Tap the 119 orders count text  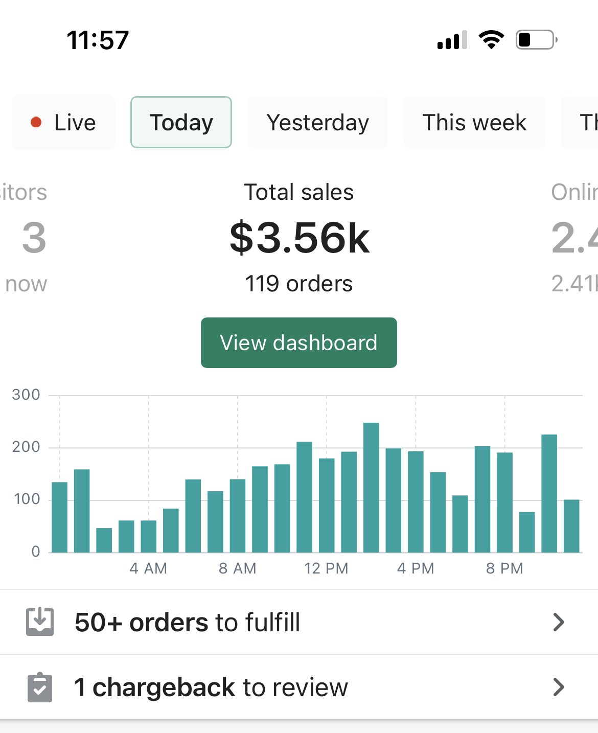tap(299, 284)
